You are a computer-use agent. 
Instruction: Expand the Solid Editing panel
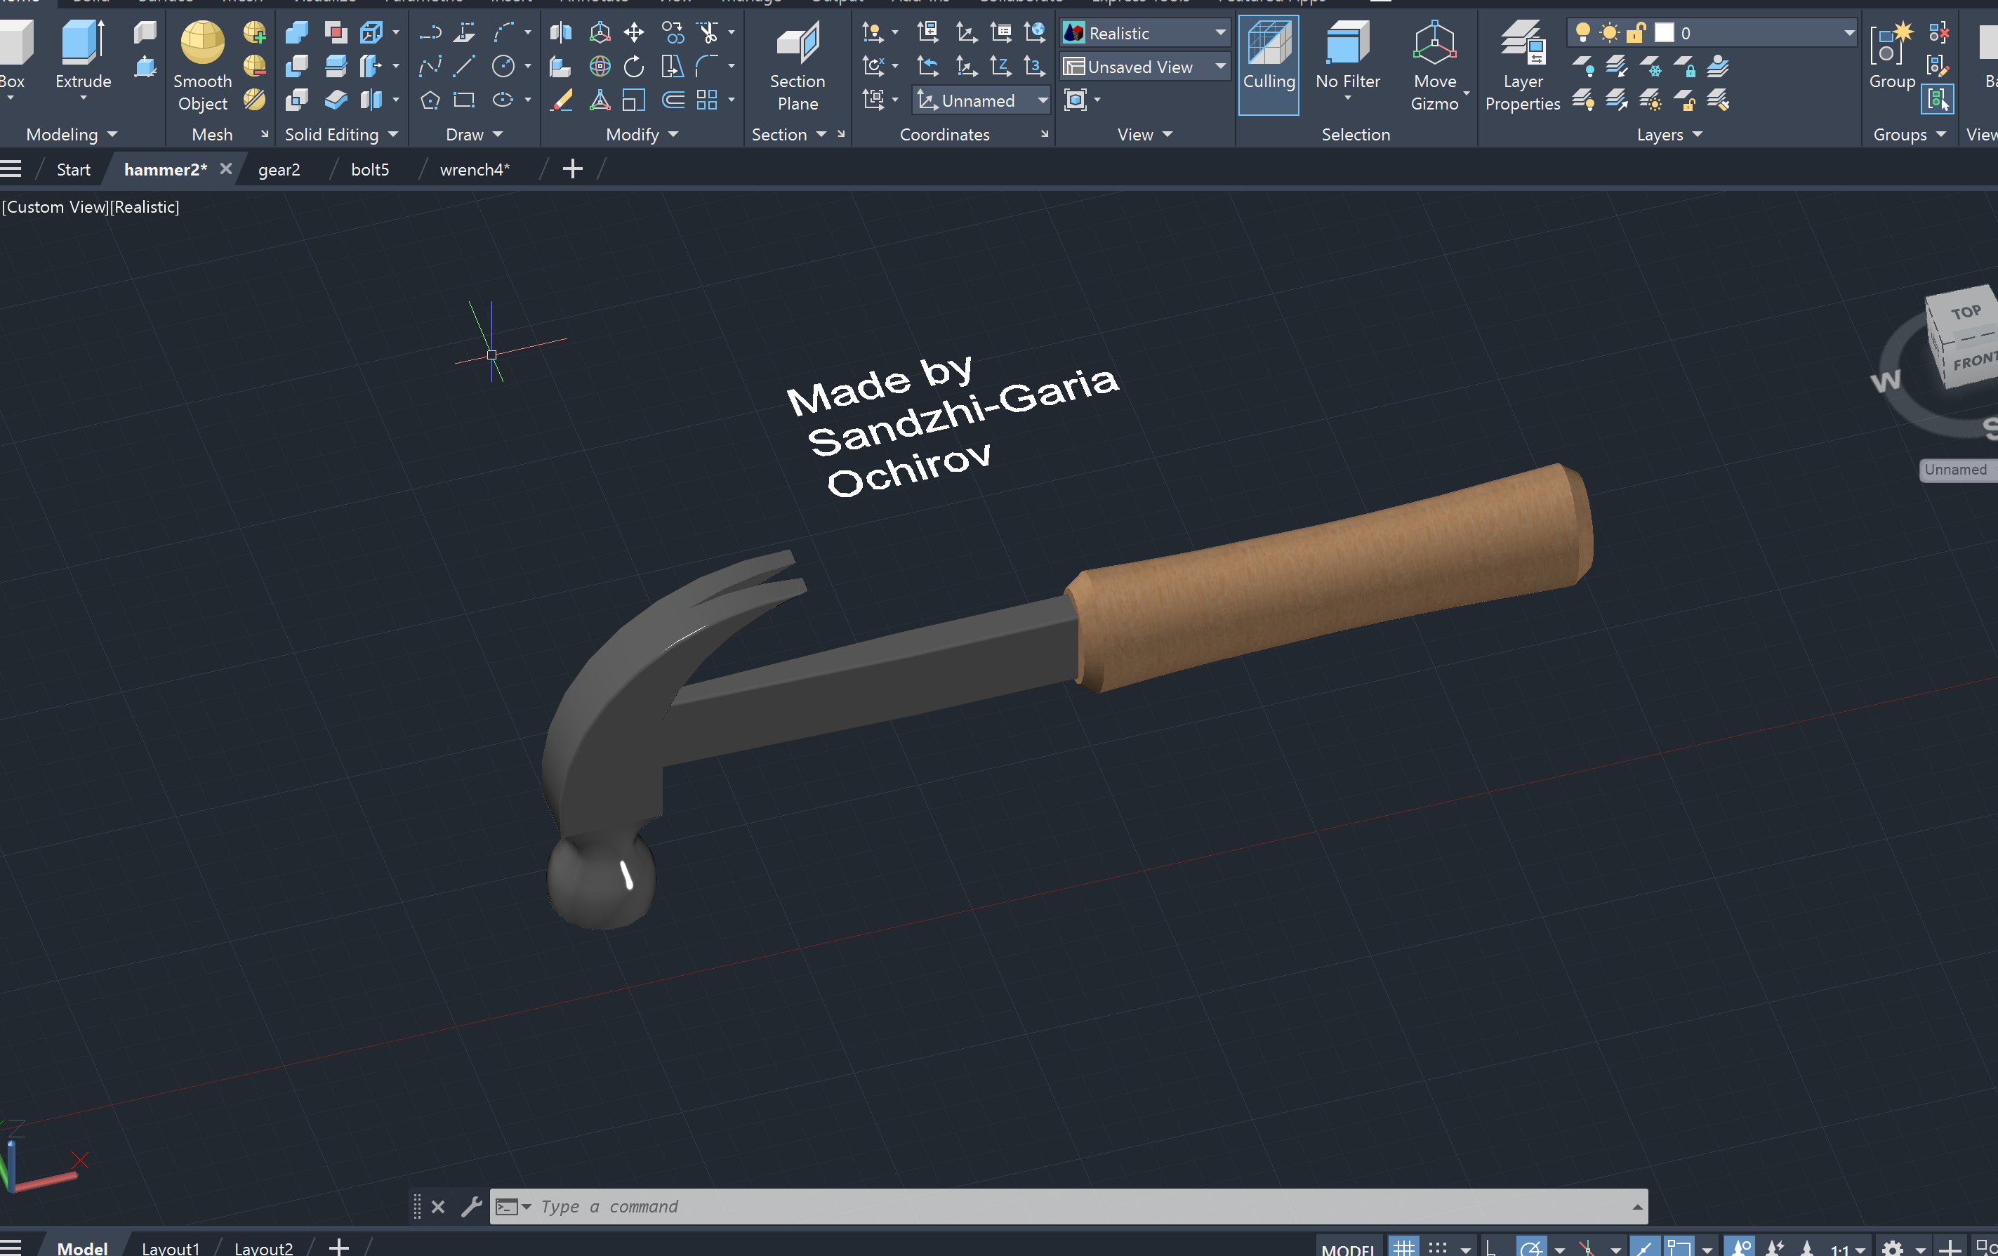[x=341, y=134]
